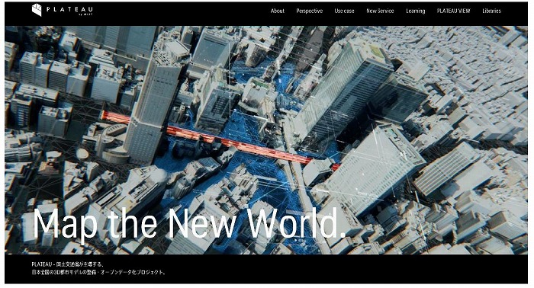Open the New Service menu item

[x=380, y=11]
